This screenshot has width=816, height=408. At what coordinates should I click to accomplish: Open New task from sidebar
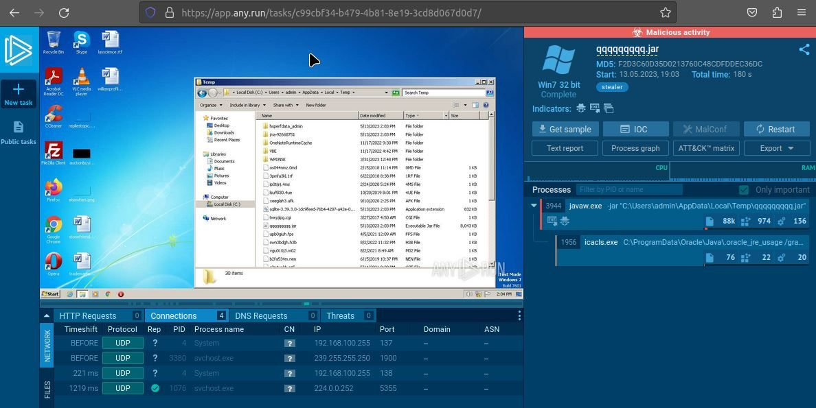tap(19, 94)
